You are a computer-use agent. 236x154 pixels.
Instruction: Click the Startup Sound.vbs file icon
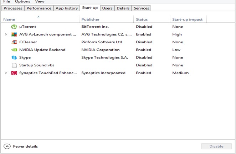point(14,65)
